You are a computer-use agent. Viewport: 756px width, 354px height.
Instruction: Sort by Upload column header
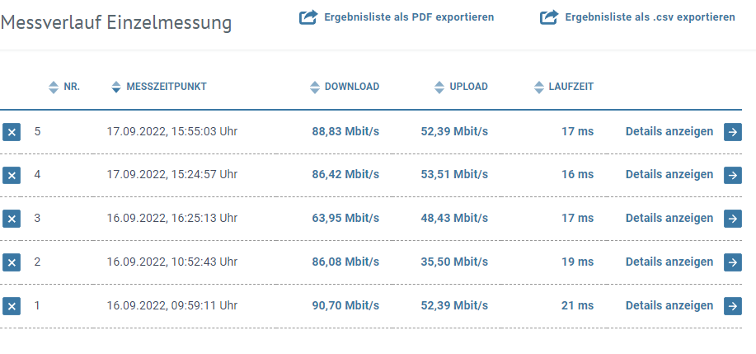462,87
